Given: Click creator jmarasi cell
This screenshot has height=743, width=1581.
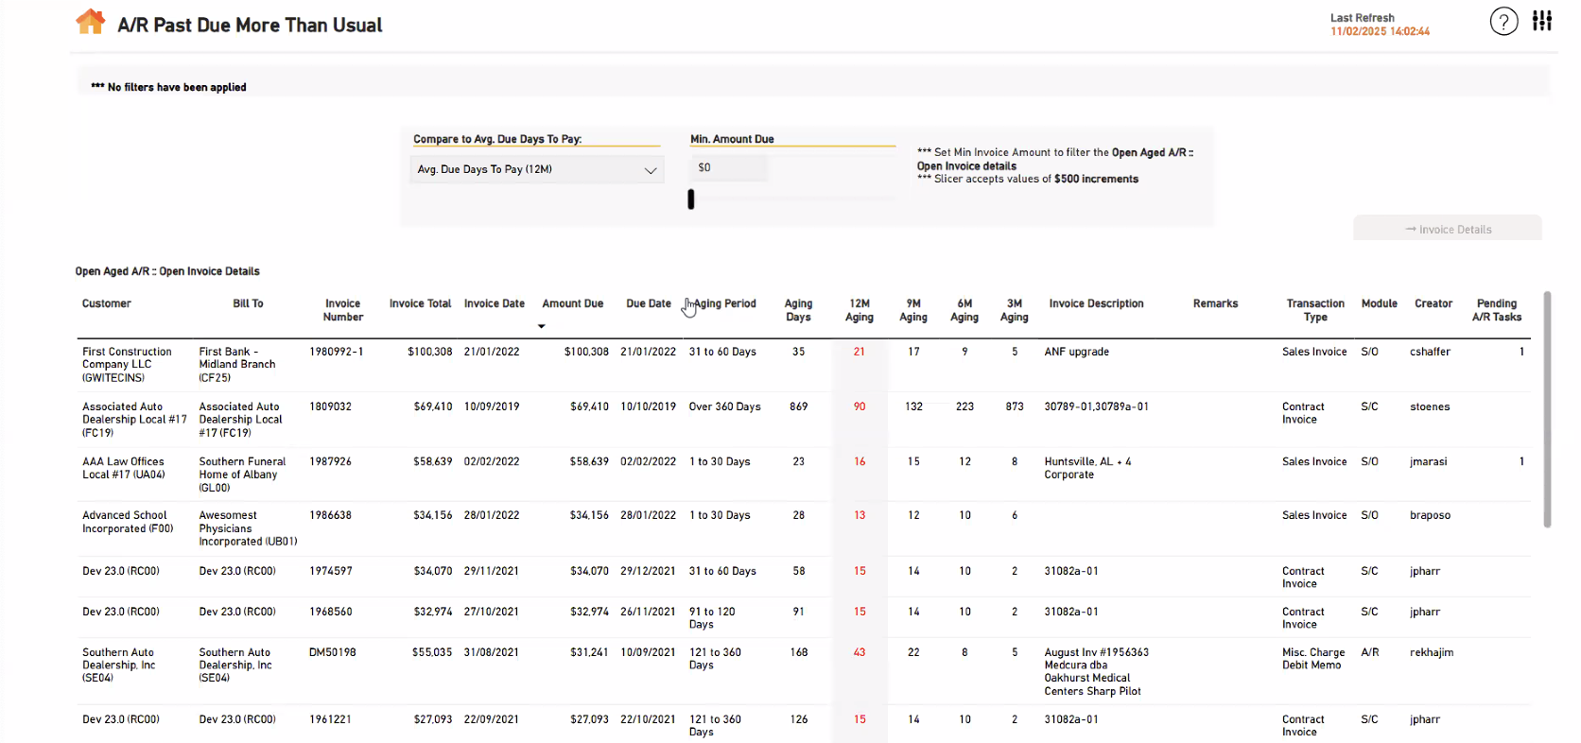Looking at the screenshot, I should click(1428, 461).
